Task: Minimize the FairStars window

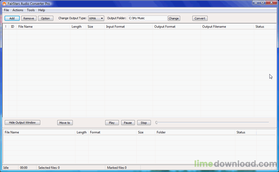Action: [256, 2]
